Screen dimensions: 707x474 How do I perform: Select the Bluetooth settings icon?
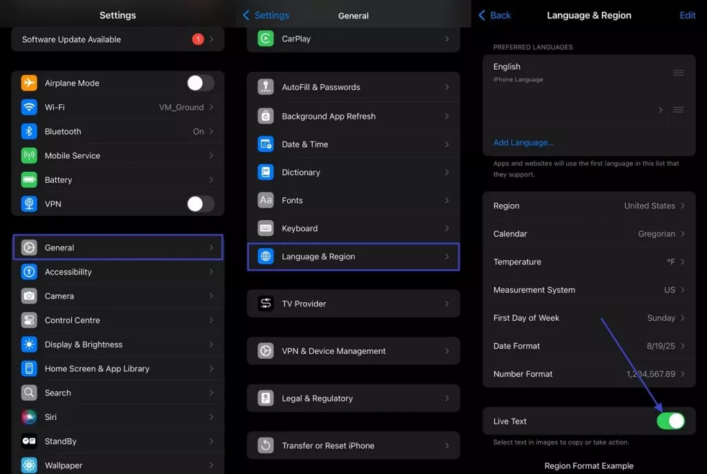click(x=28, y=131)
